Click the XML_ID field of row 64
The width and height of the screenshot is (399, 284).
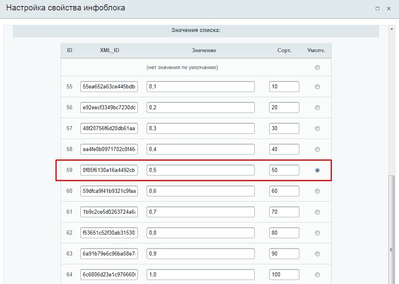tap(109, 275)
